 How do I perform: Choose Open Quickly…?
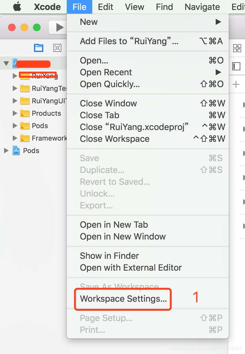click(148, 84)
